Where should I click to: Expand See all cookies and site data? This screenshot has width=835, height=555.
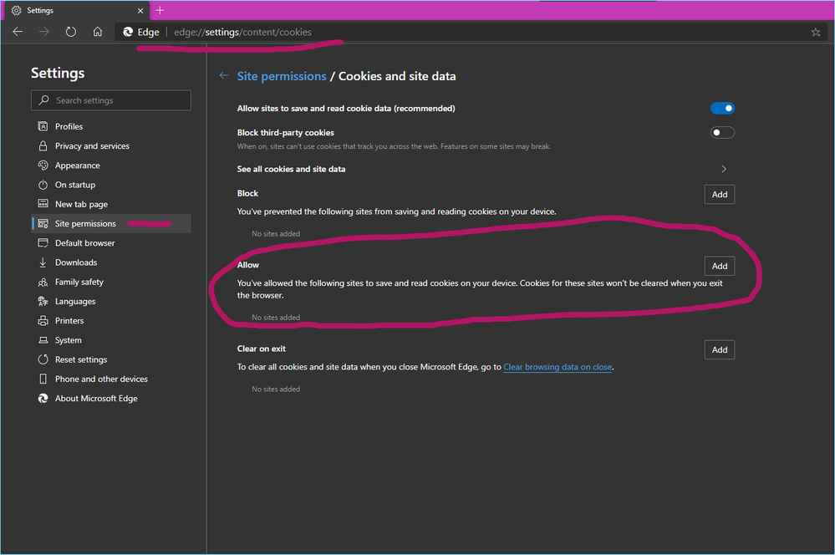723,169
